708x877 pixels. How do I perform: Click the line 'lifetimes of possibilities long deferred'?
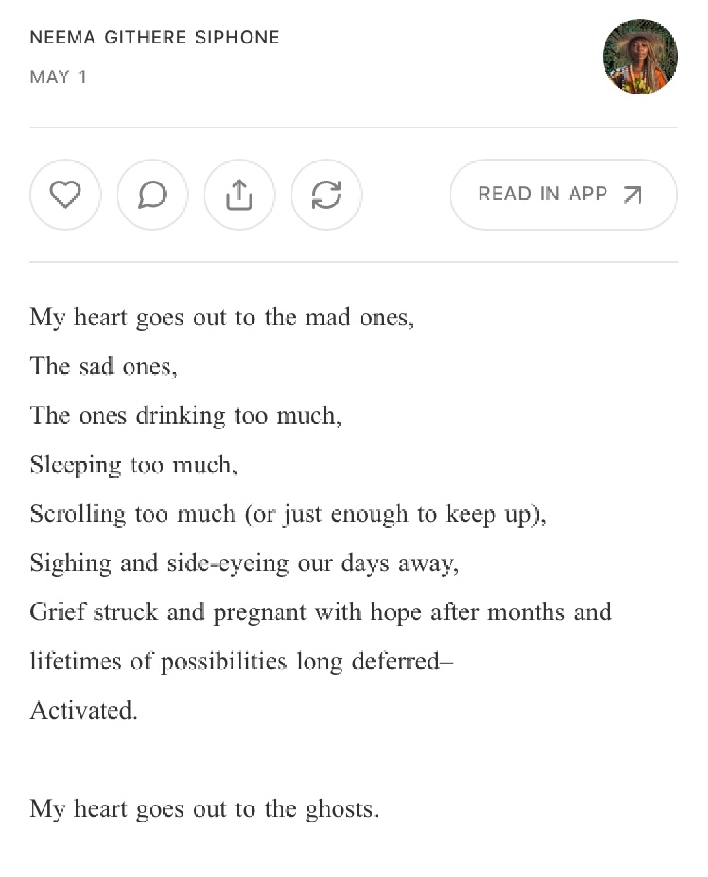[x=241, y=661]
